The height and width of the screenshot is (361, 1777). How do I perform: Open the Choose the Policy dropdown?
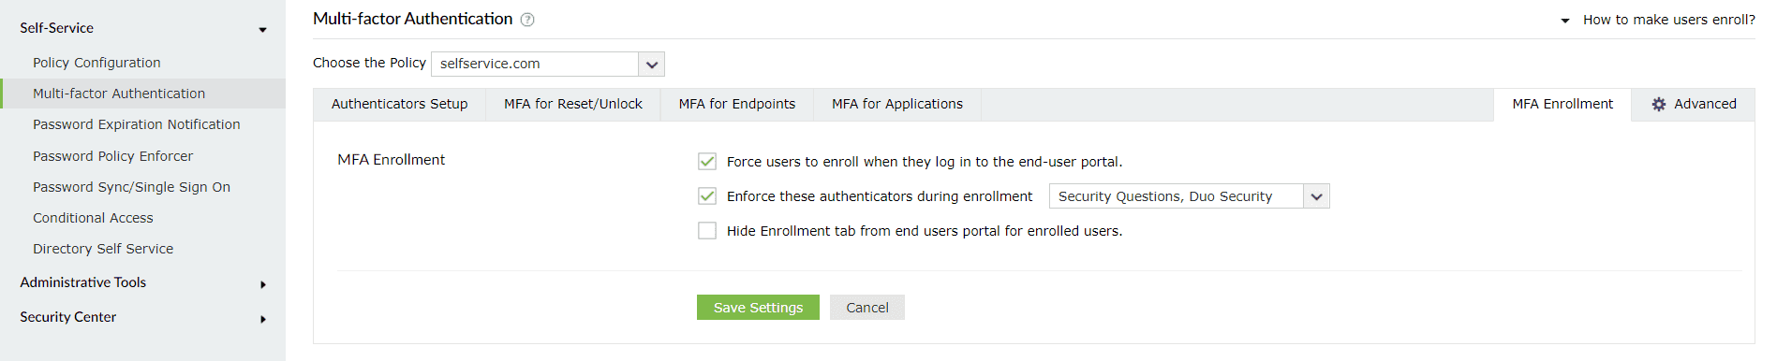point(652,65)
